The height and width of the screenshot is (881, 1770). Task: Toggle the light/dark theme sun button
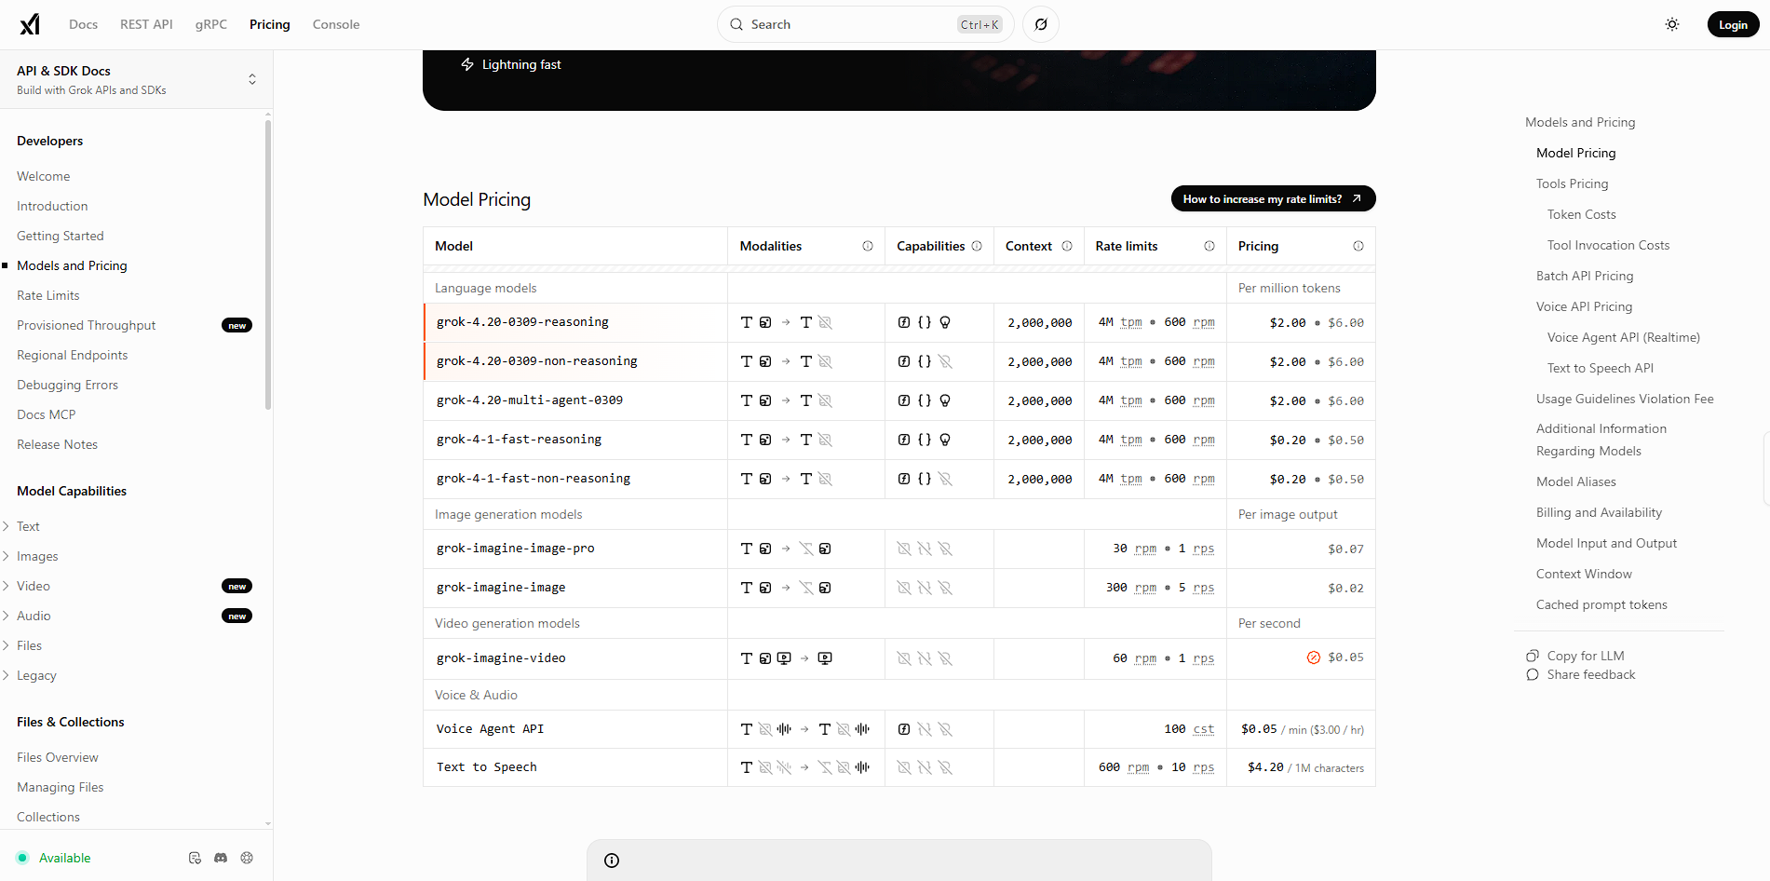tap(1672, 24)
